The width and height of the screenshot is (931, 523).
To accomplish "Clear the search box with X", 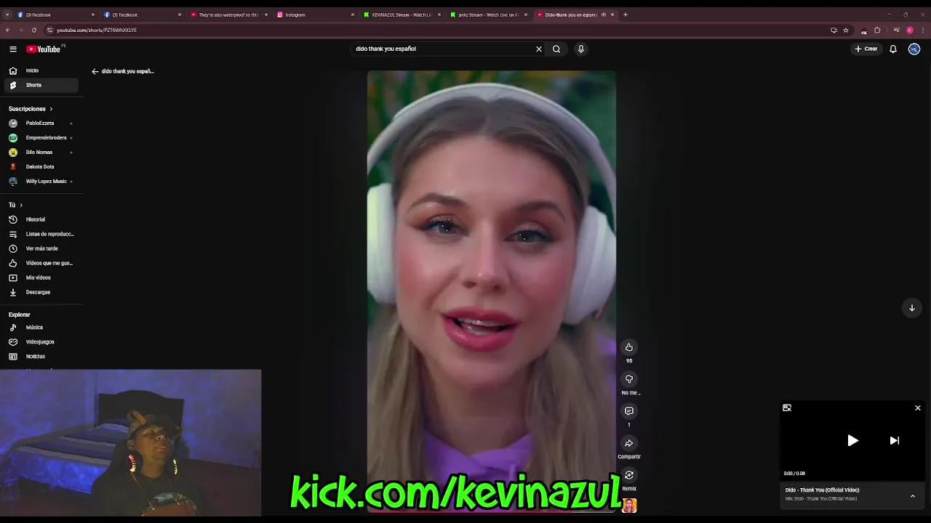I will pyautogui.click(x=539, y=49).
